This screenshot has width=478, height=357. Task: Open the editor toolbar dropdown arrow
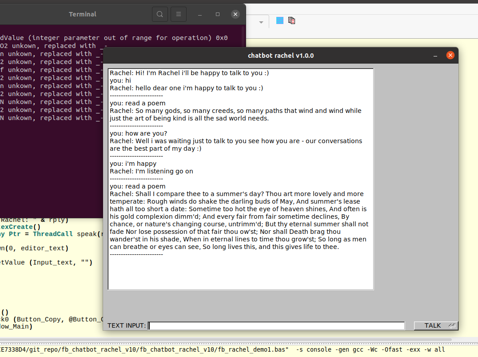261,22
